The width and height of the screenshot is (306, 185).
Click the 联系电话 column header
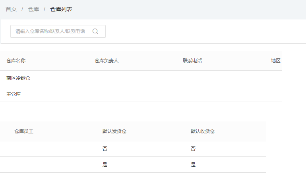pyautogui.click(x=192, y=61)
